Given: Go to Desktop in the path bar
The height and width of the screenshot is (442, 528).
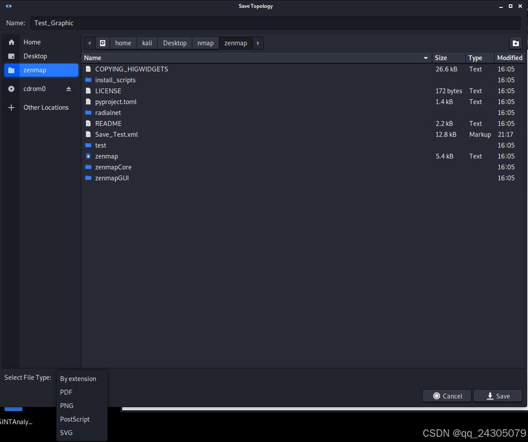Looking at the screenshot, I should pos(175,43).
